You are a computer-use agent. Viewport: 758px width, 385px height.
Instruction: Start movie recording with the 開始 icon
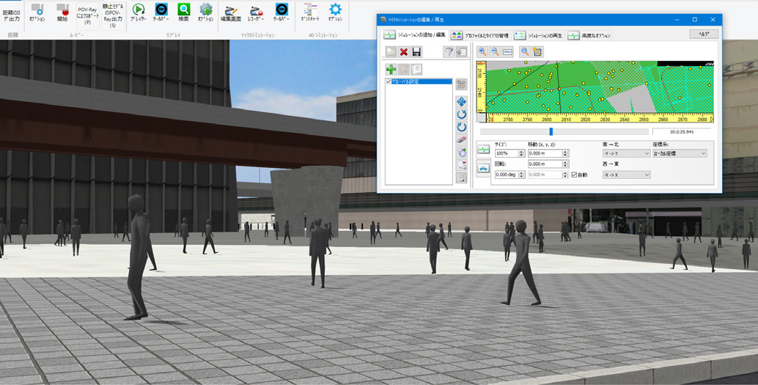click(62, 13)
